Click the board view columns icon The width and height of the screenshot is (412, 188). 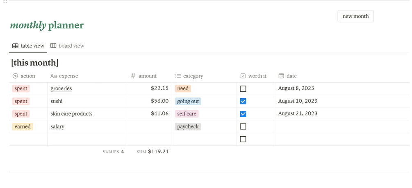tap(53, 46)
